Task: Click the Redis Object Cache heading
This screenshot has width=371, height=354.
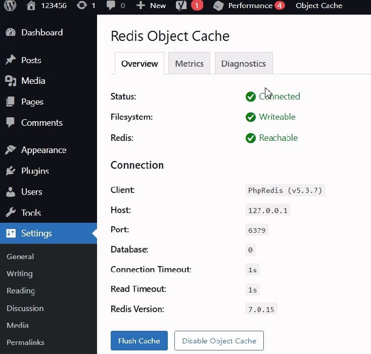Action: point(170,36)
